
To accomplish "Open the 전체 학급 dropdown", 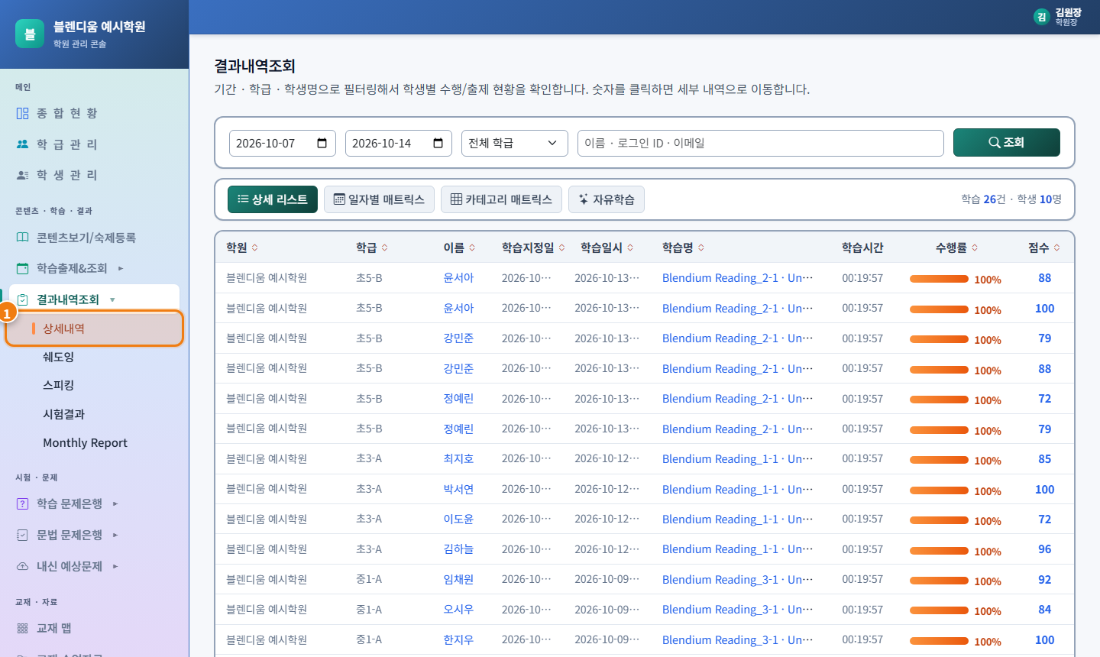I will pos(515,143).
